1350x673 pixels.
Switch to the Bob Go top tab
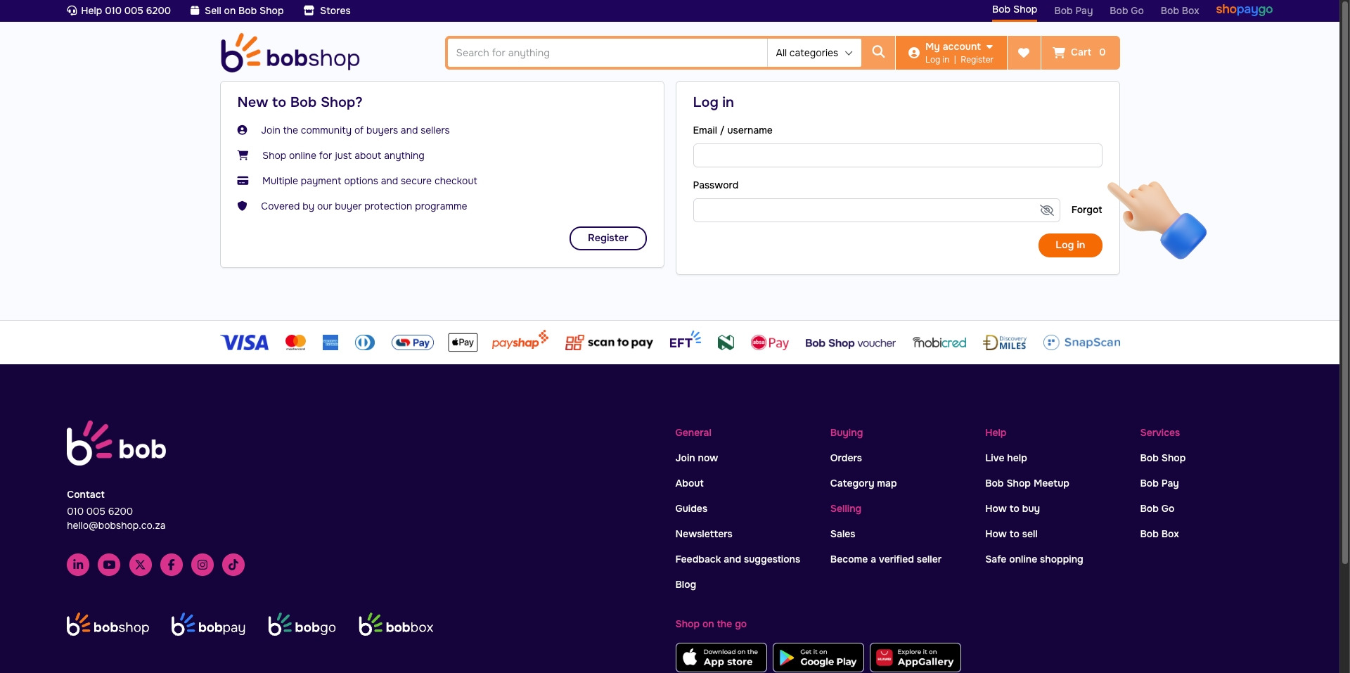pyautogui.click(x=1126, y=11)
